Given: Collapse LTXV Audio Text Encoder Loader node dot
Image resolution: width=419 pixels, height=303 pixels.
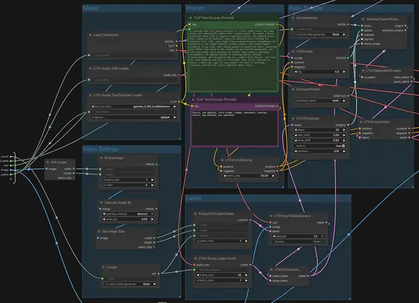Looking at the screenshot, I should pyautogui.click(x=90, y=95).
